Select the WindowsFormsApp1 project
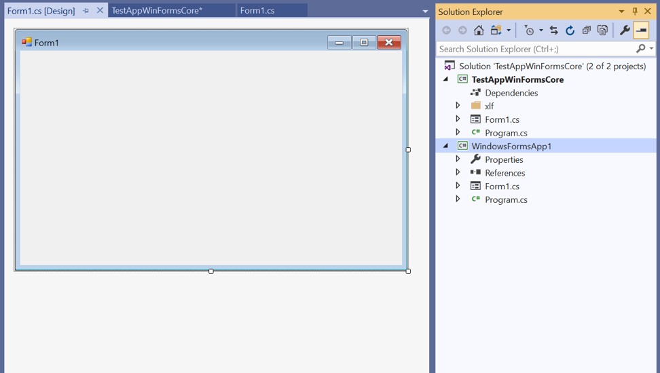660x373 pixels. [x=511, y=146]
